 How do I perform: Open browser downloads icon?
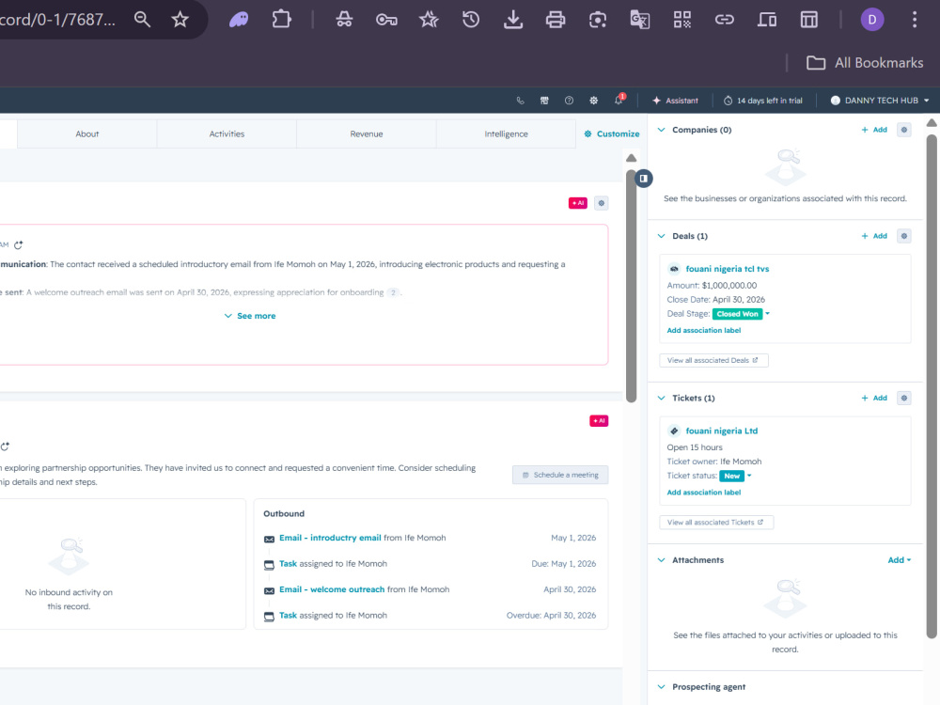tap(513, 19)
